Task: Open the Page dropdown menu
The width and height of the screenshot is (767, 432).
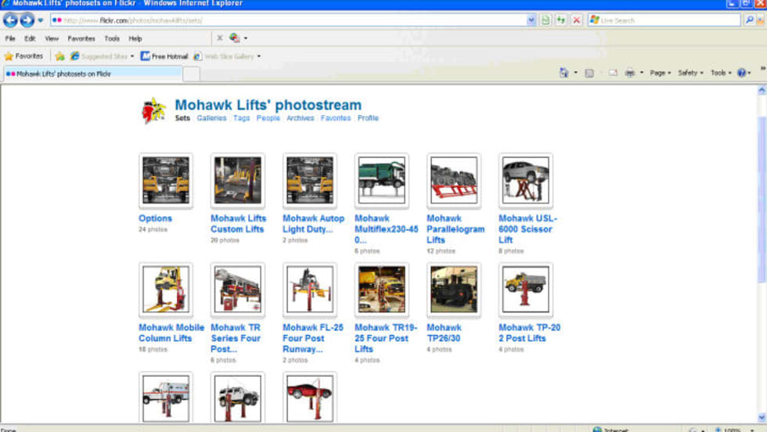Action: coord(661,73)
